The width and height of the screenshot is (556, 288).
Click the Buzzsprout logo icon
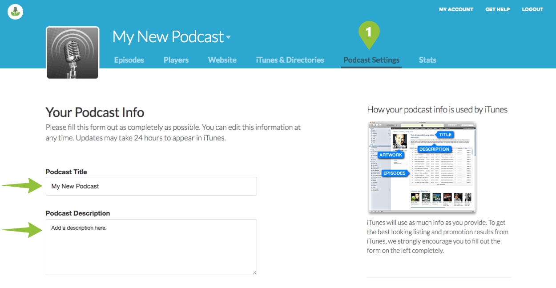point(15,12)
